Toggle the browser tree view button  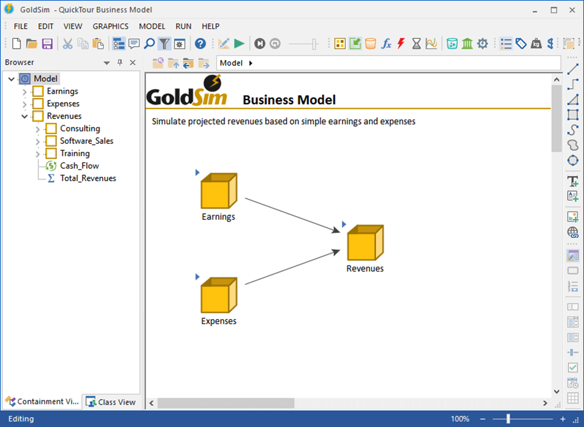118,44
